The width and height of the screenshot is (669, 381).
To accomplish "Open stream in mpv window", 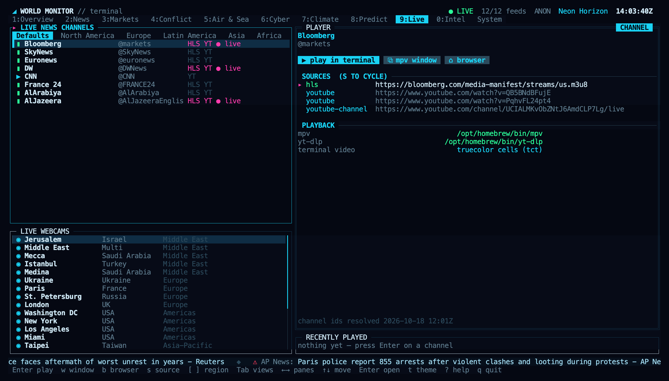I will click(x=412, y=60).
